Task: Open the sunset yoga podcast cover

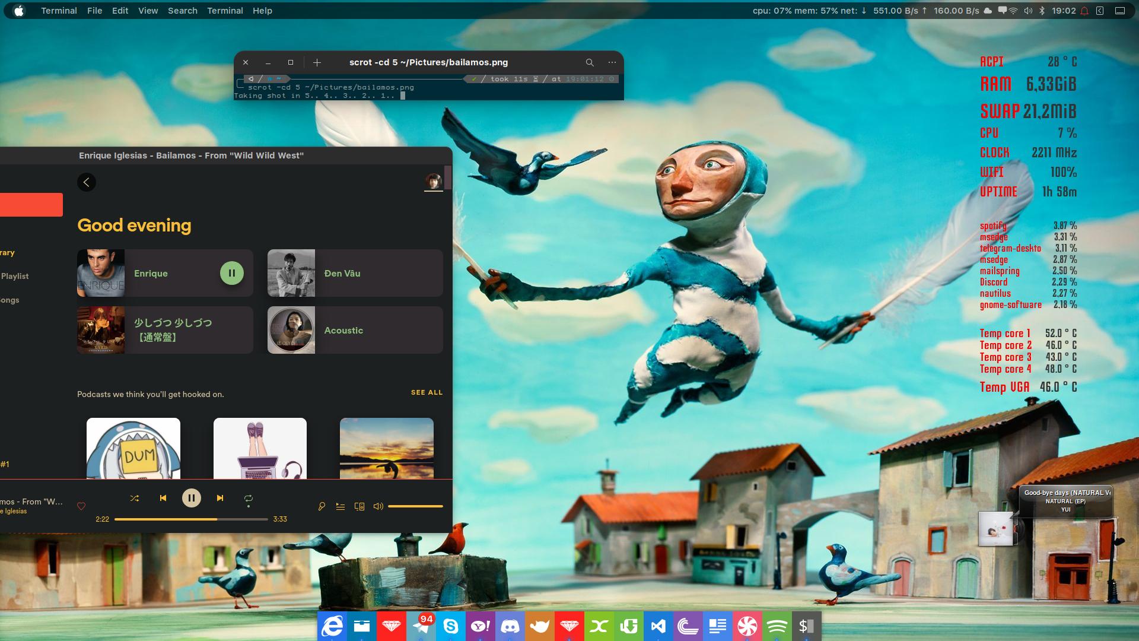Action: (x=387, y=448)
